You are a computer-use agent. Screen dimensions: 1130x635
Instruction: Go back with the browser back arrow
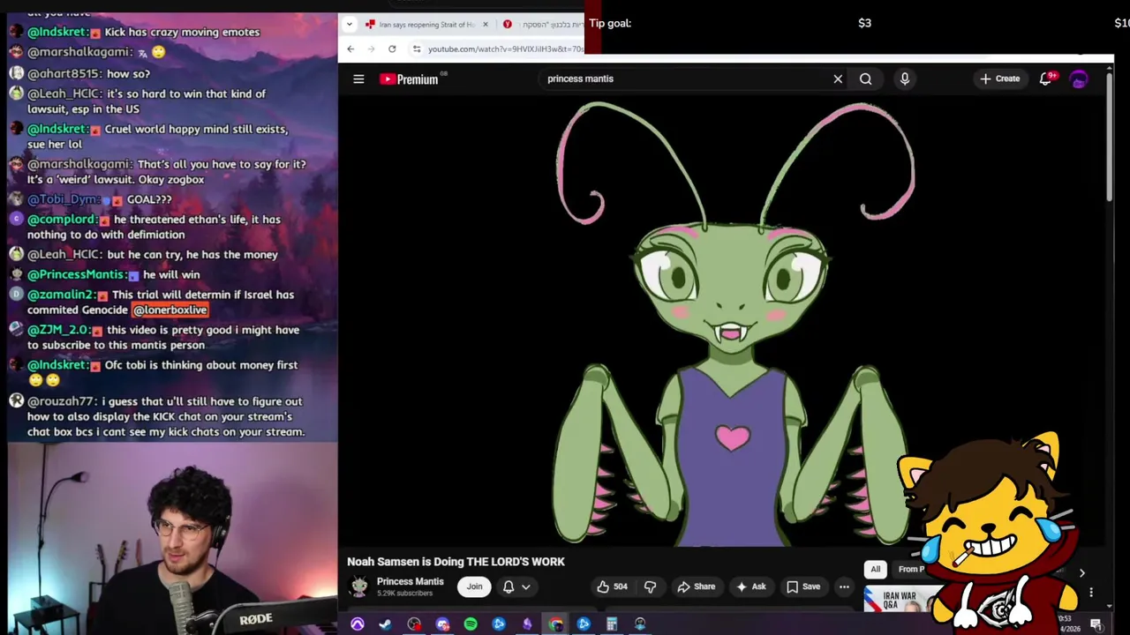(350, 49)
